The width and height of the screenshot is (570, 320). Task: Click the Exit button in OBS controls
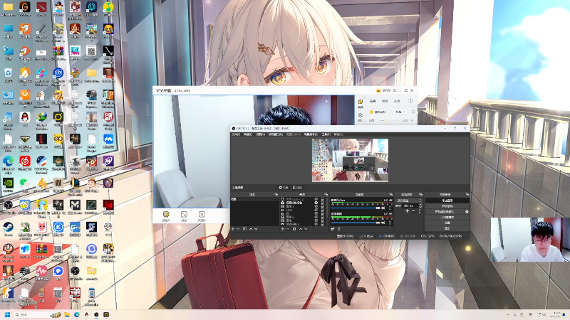pos(447,228)
